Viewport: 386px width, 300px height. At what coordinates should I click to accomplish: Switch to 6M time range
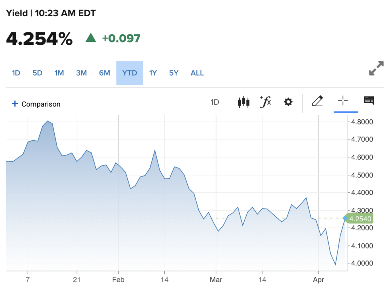[x=104, y=73]
